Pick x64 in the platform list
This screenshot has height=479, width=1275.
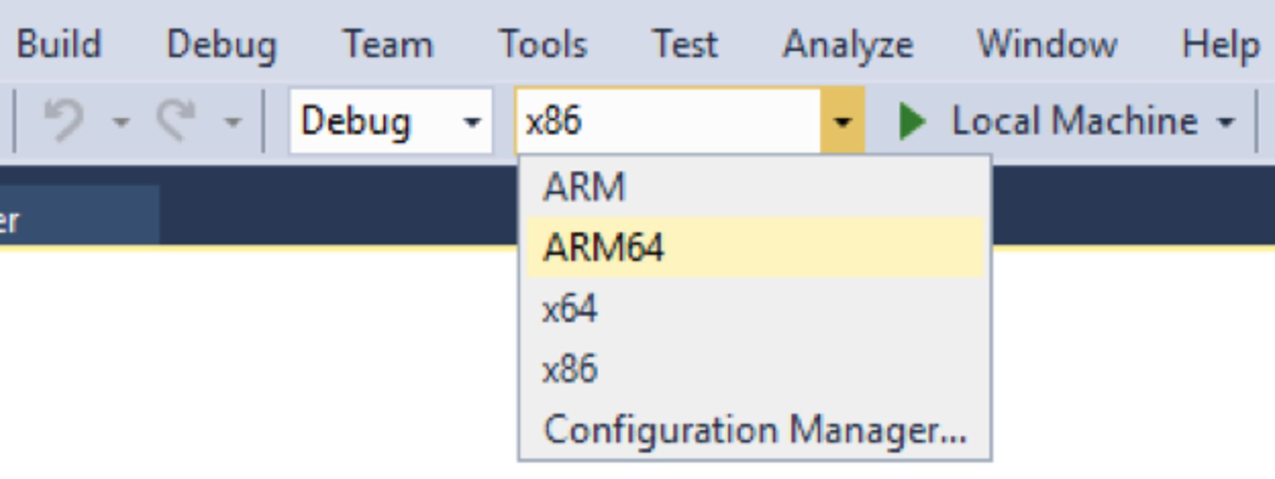[x=570, y=308]
